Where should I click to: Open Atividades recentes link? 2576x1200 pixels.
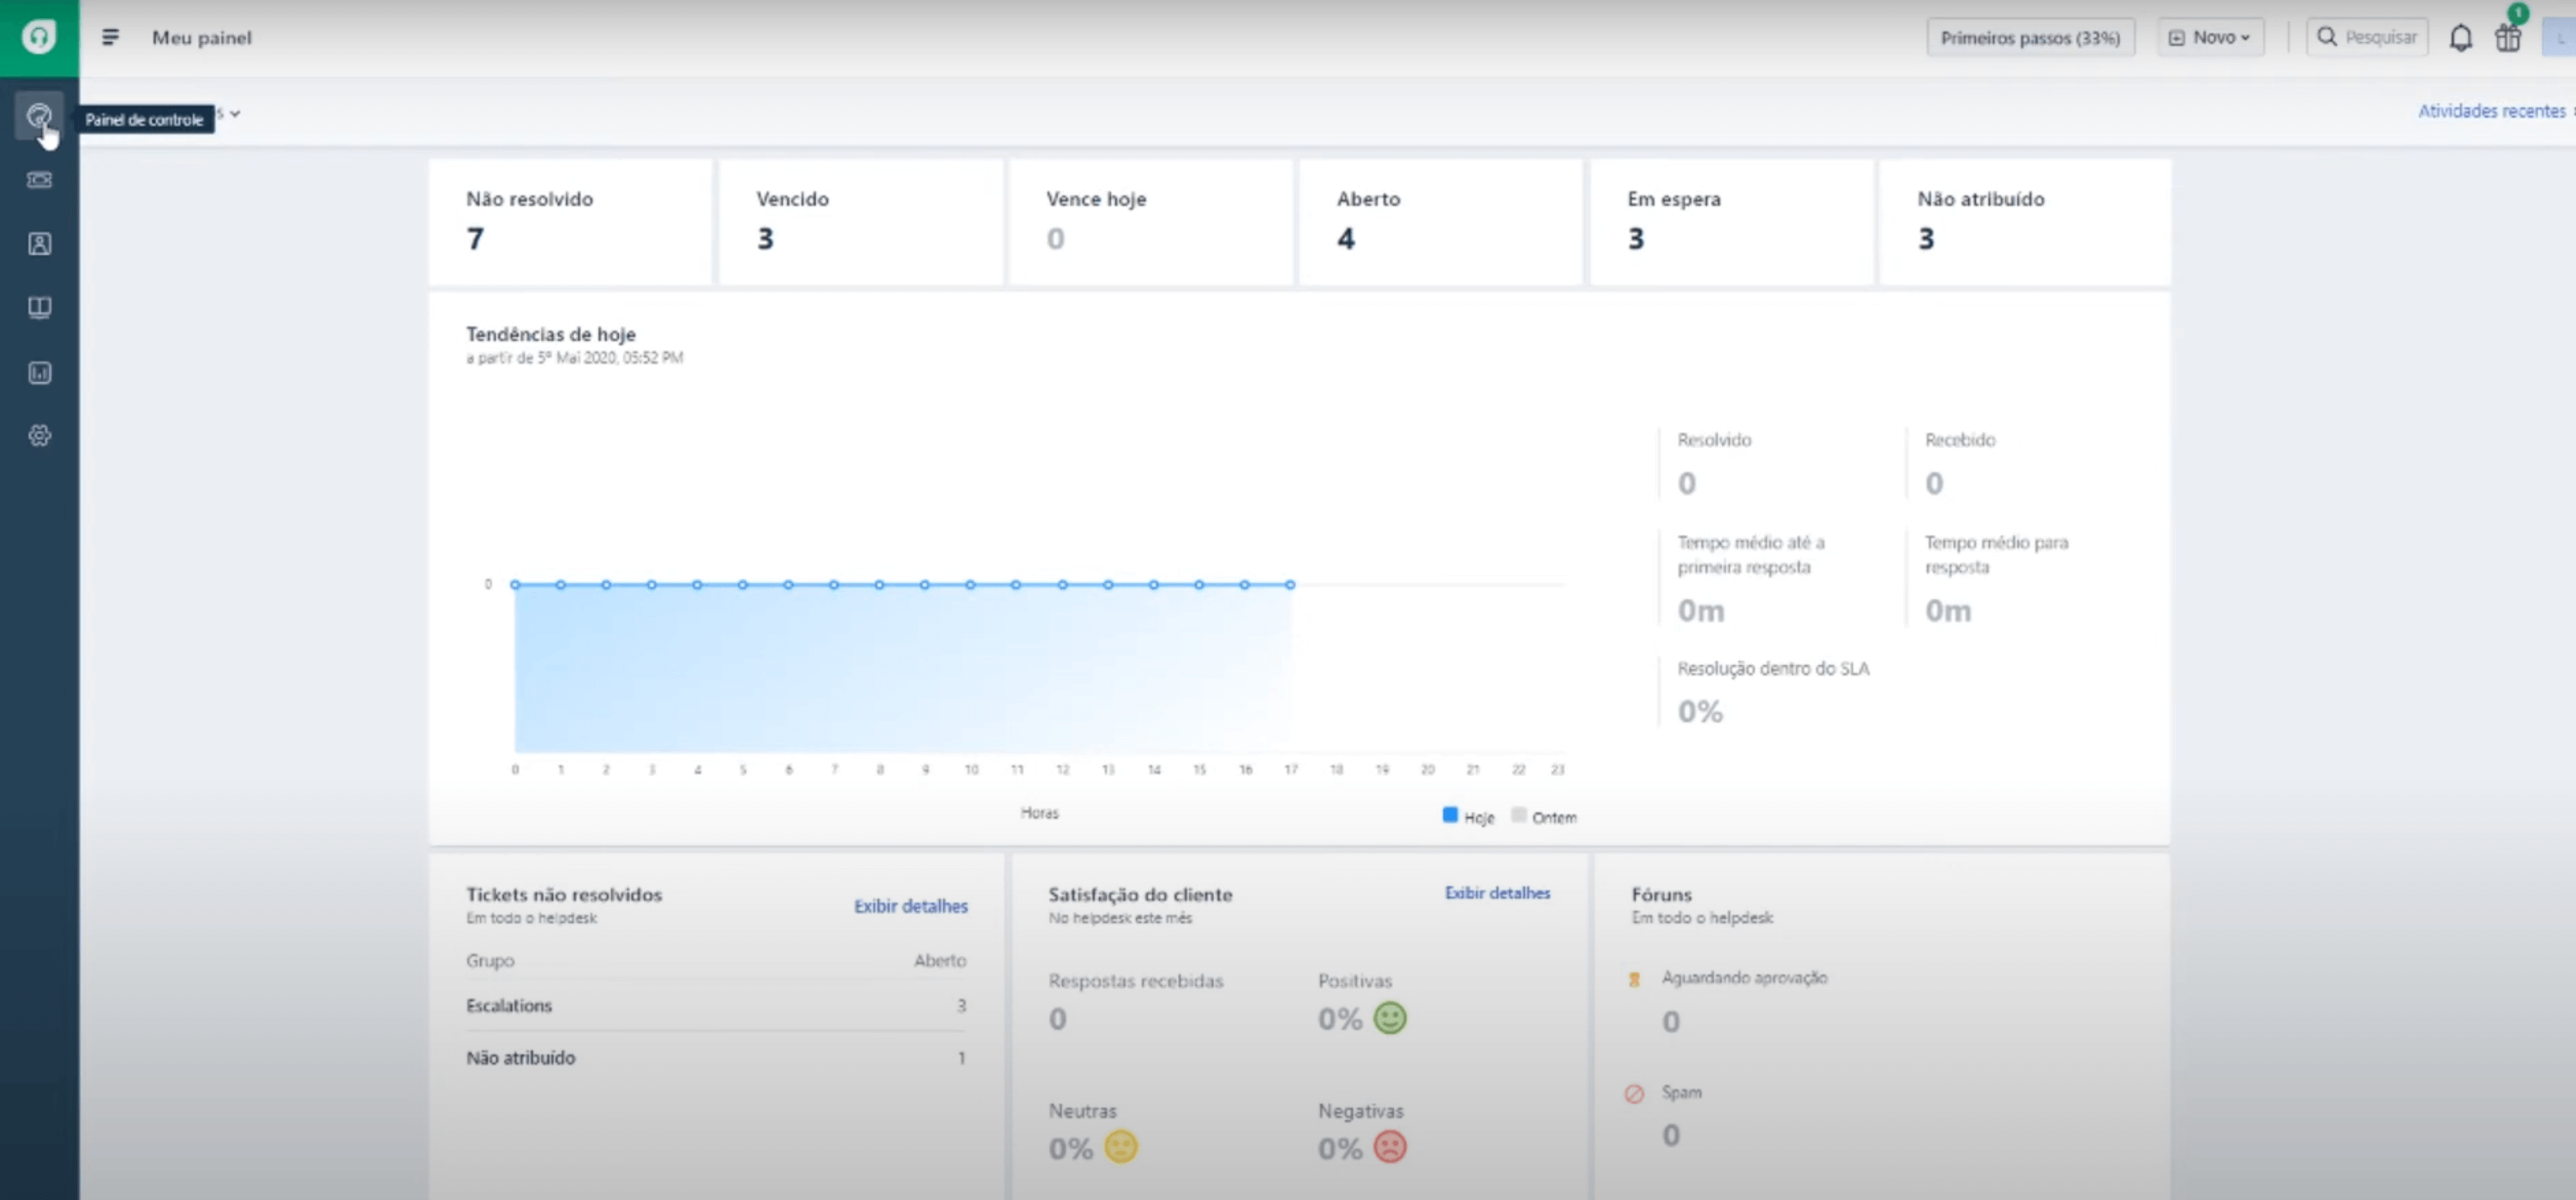tap(2491, 111)
